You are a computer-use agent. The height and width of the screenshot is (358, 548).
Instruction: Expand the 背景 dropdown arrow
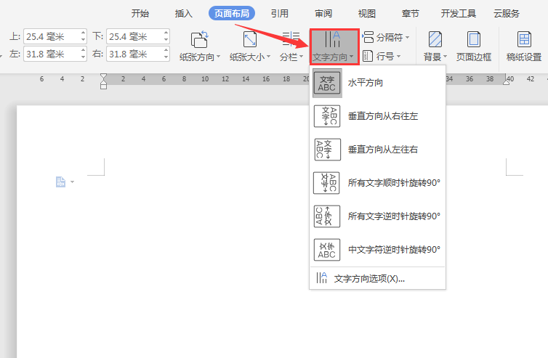(x=446, y=57)
